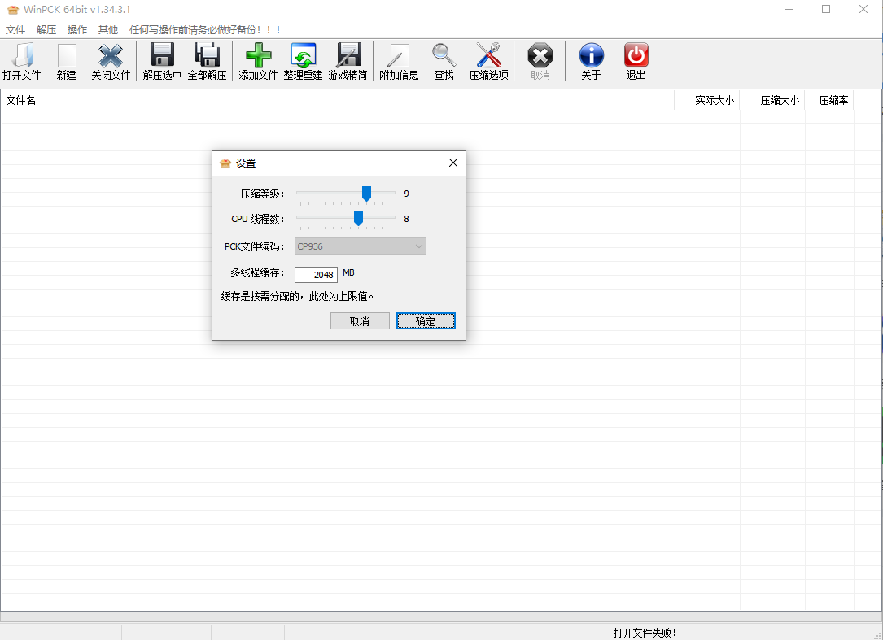This screenshot has height=640, width=883.
Task: Click the 新建 (New) toolbar icon
Action: point(66,61)
